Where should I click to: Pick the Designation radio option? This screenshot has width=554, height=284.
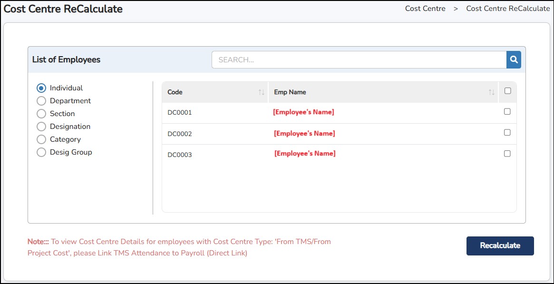click(x=41, y=127)
